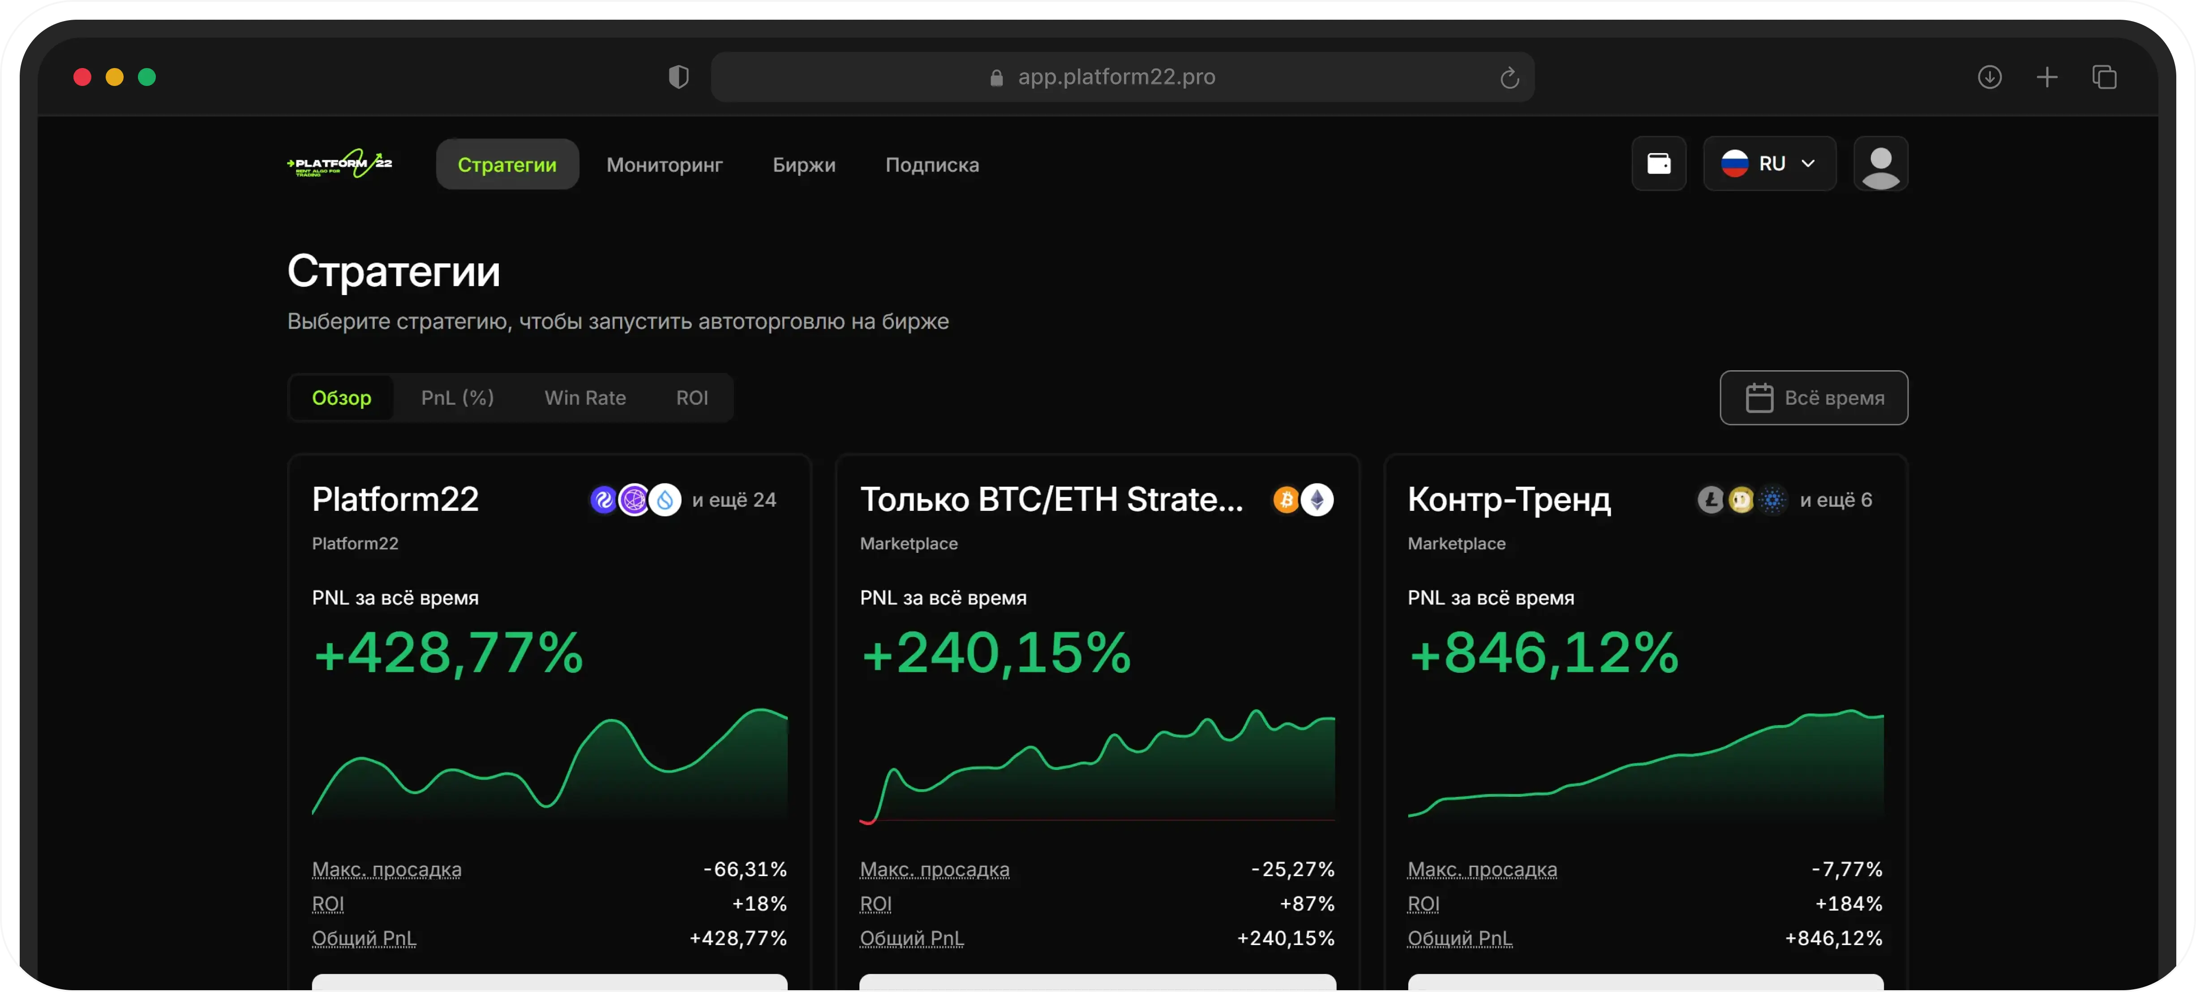Click first purple coin icon in Platform22 card
The width and height of the screenshot is (2196, 992).
[603, 500]
